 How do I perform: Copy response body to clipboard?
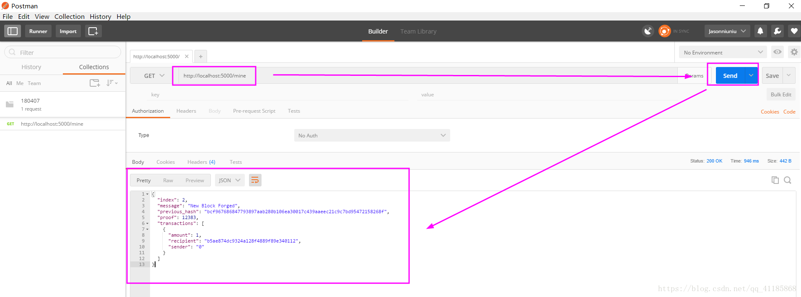[775, 180]
